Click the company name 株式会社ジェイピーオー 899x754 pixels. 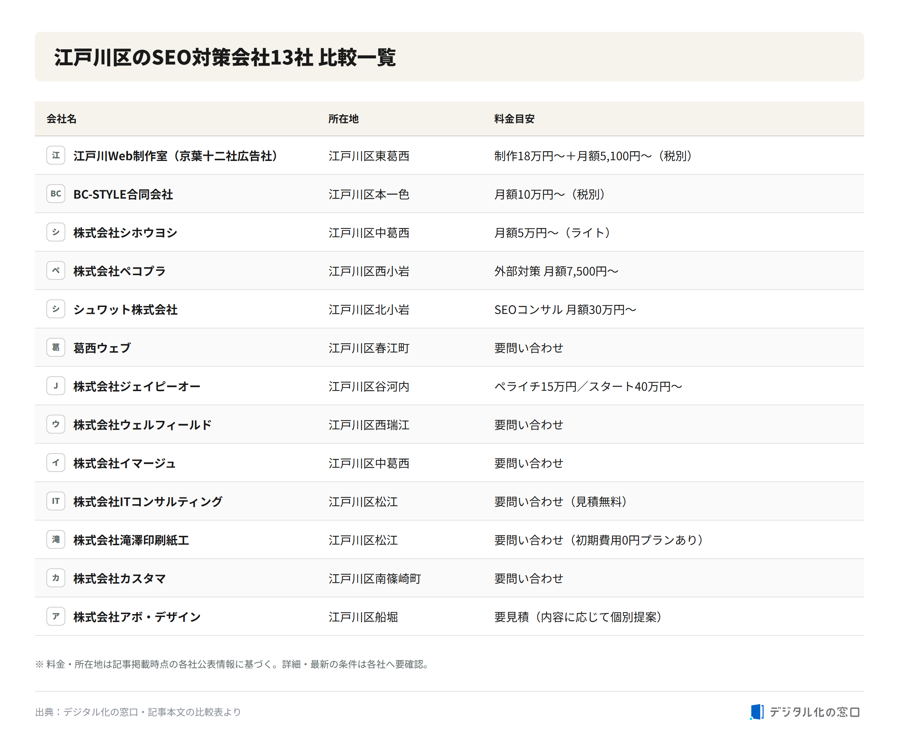[137, 387]
